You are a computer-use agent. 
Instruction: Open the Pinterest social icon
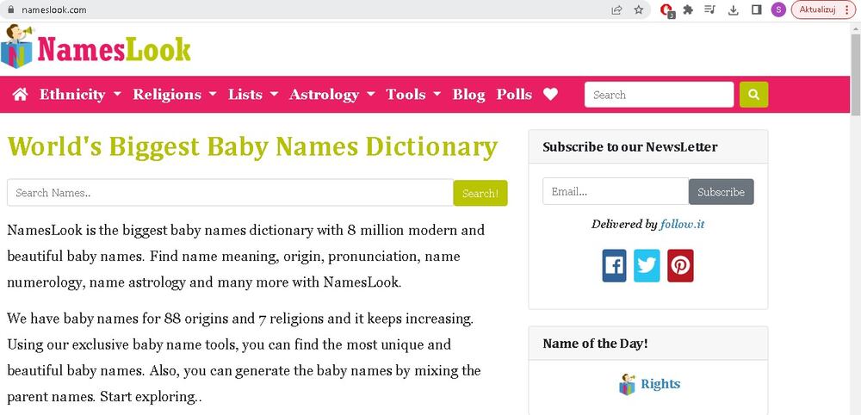point(680,266)
